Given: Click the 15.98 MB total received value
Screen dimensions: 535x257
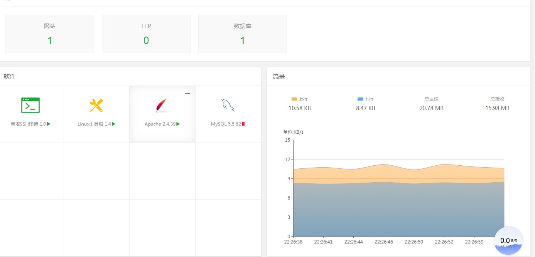Looking at the screenshot, I should tap(498, 108).
